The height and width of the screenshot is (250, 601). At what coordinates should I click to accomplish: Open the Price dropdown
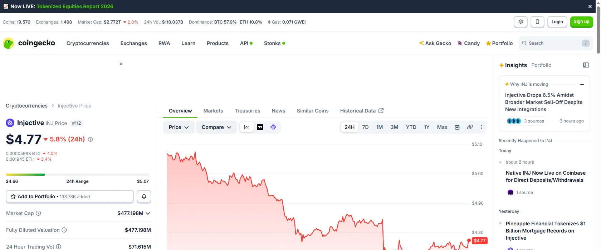tap(179, 127)
